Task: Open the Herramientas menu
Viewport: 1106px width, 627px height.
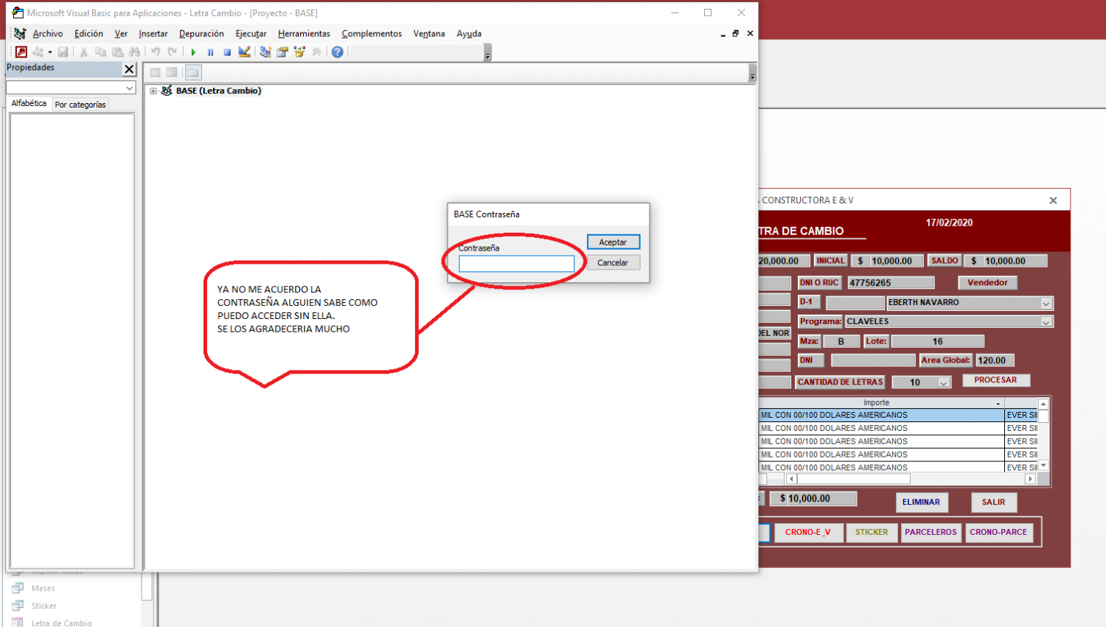Action: [x=304, y=34]
